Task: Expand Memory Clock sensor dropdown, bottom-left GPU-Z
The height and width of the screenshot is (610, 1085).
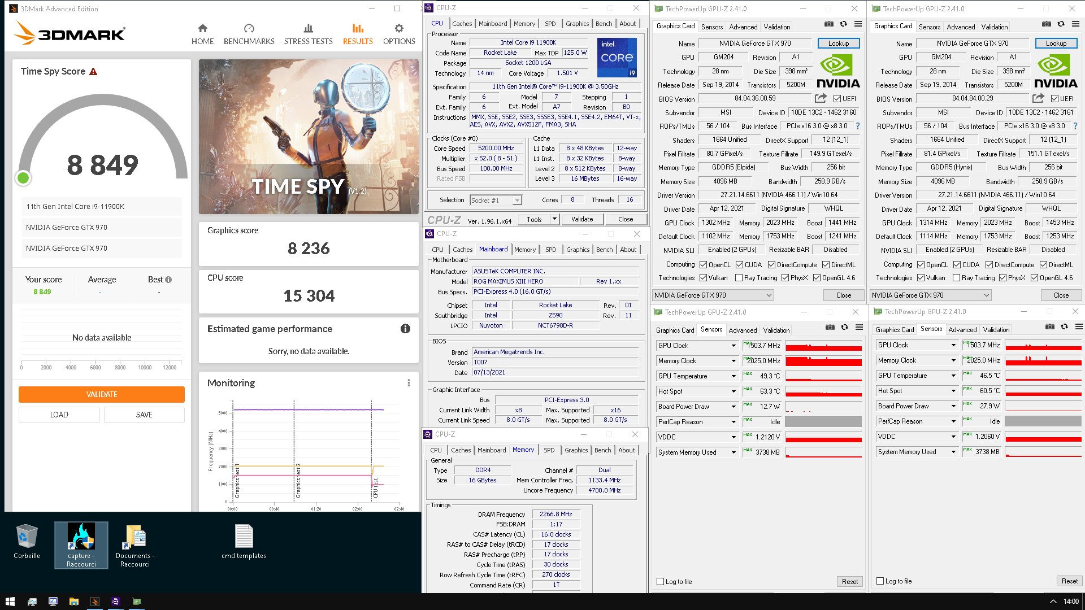Action: (734, 361)
